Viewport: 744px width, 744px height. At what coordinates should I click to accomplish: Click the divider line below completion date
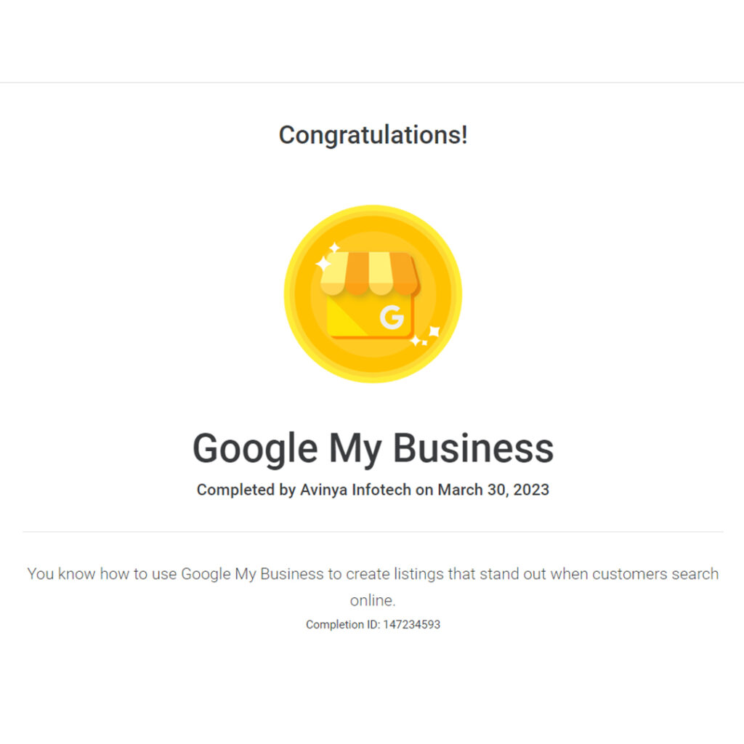tap(373, 532)
